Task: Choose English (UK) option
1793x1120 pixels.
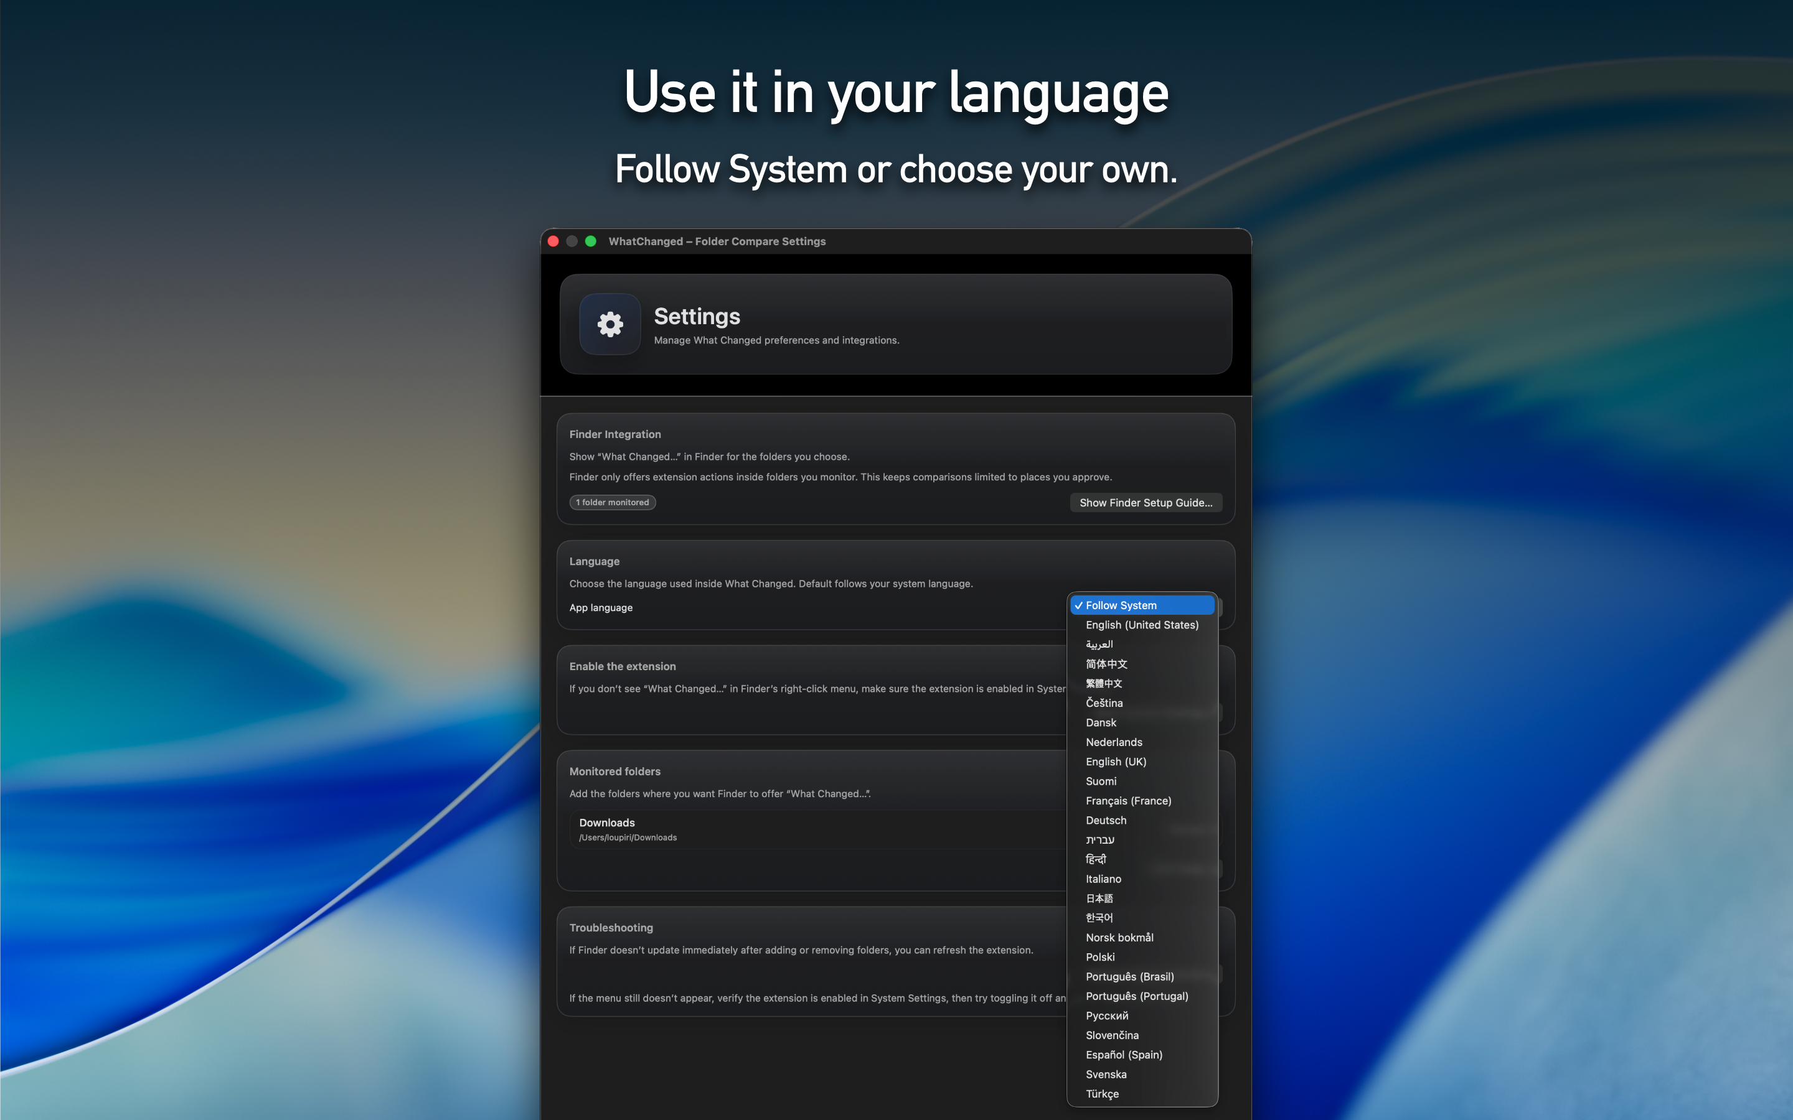Action: 1142,762
